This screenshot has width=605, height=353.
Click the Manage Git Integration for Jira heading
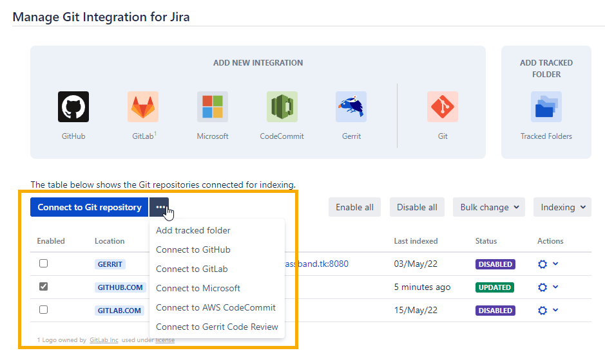click(101, 17)
